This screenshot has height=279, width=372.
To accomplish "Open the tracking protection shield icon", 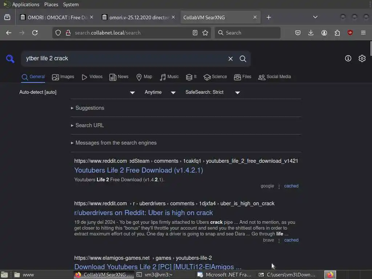I will click(58, 33).
